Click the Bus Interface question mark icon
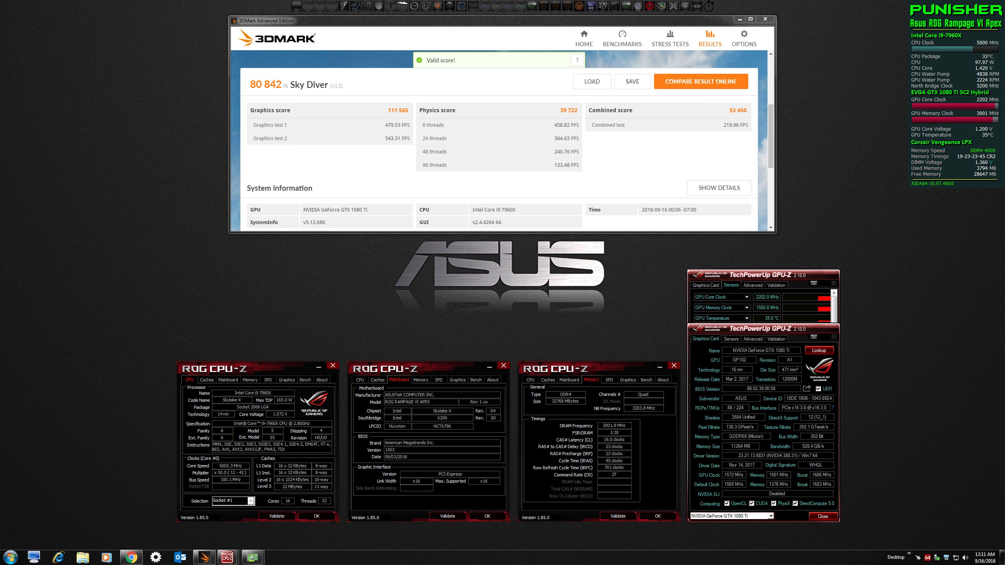Viewport: 1005px width, 565px height. click(x=833, y=408)
